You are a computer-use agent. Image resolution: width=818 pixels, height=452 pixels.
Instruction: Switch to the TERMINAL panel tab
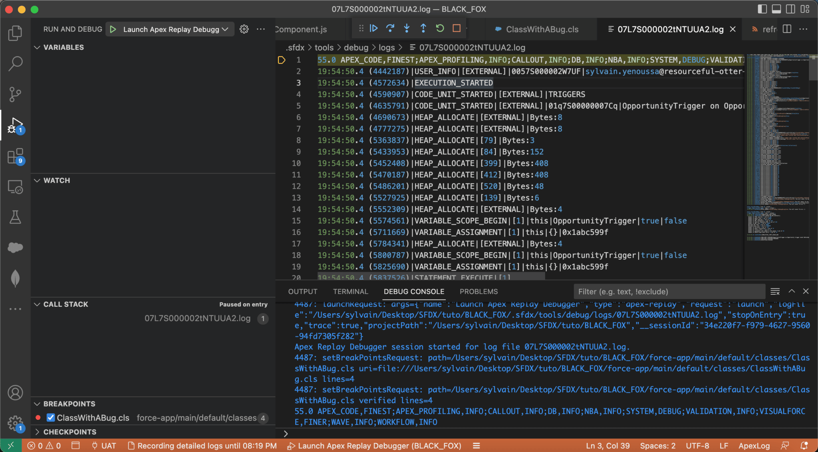pyautogui.click(x=350, y=291)
